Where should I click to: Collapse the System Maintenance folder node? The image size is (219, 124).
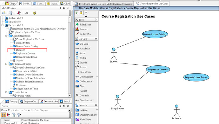click(6, 64)
